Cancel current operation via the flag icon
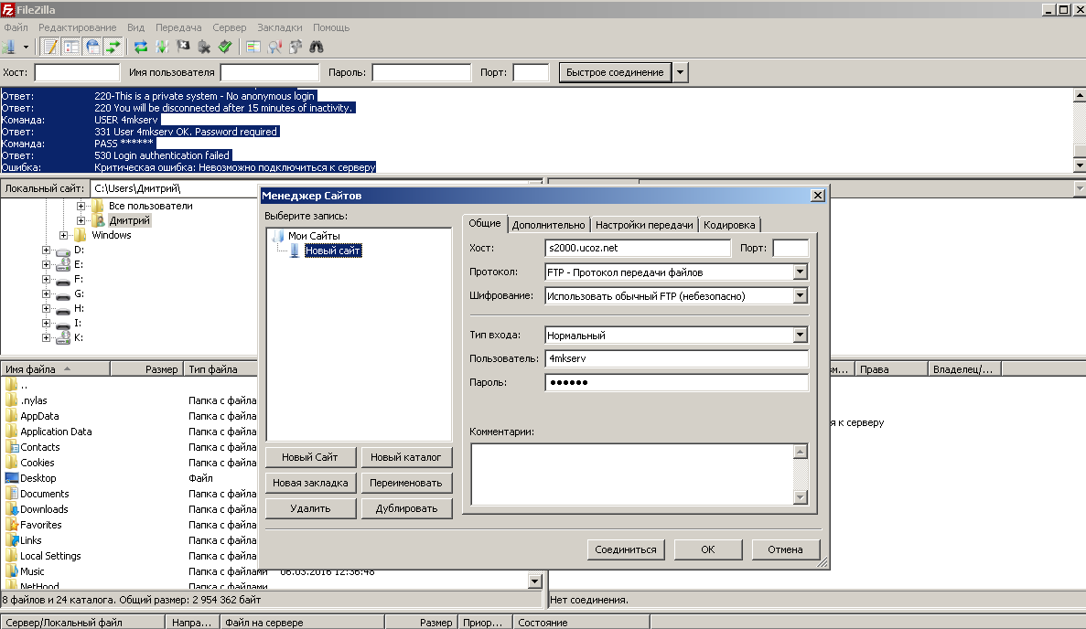 pos(183,47)
